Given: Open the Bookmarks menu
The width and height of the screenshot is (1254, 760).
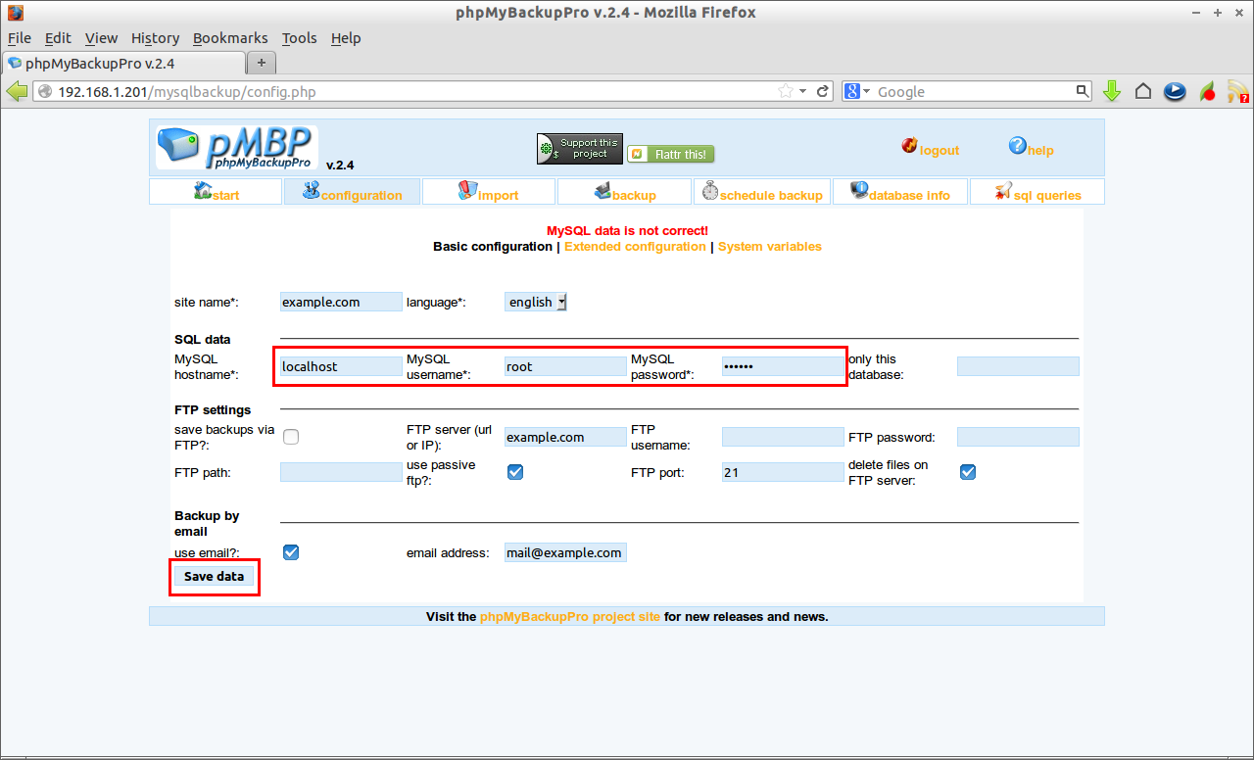Looking at the screenshot, I should (x=230, y=38).
